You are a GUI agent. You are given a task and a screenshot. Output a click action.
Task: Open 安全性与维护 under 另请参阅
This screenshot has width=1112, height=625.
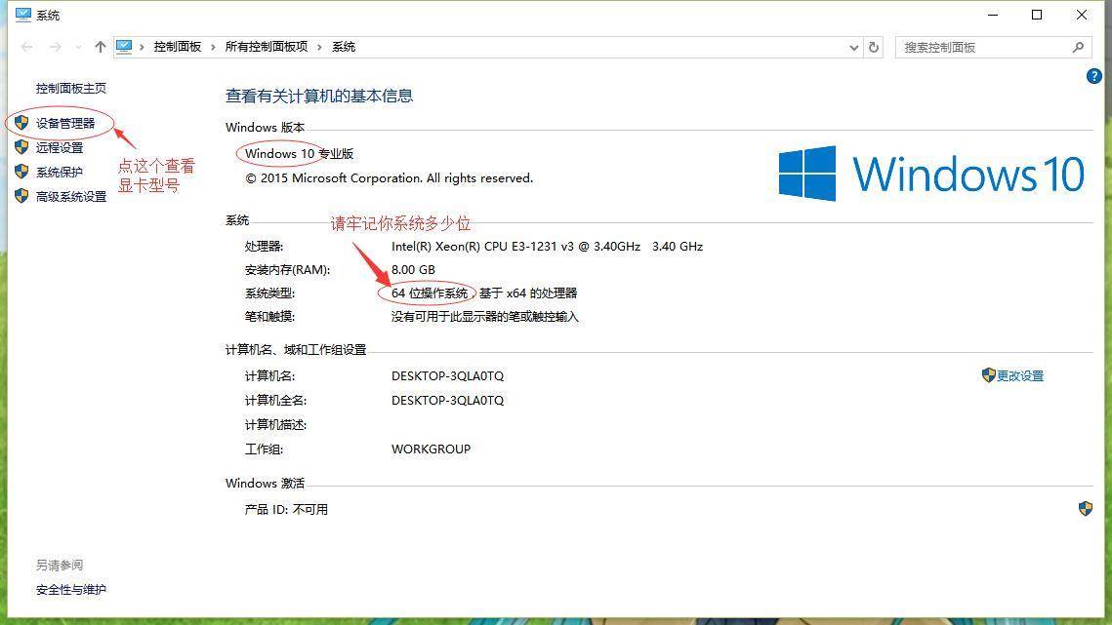[71, 589]
